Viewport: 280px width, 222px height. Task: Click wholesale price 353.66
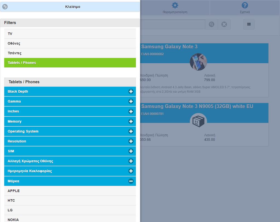[x=145, y=140]
